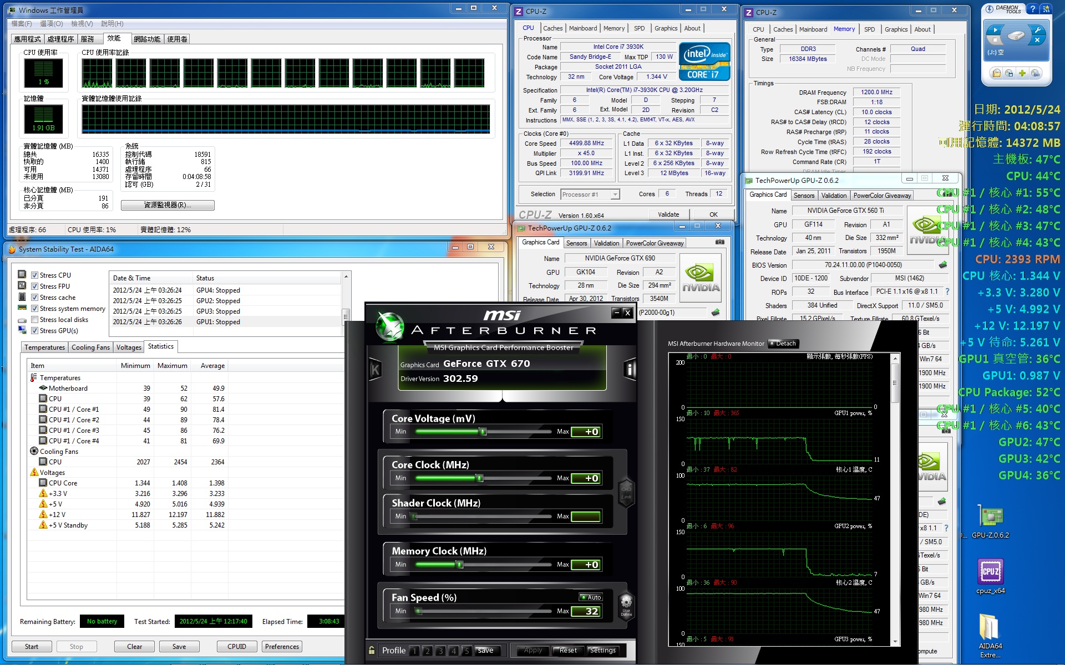Select Afterburner profile slot 1
This screenshot has width=1065, height=665.
click(x=414, y=651)
